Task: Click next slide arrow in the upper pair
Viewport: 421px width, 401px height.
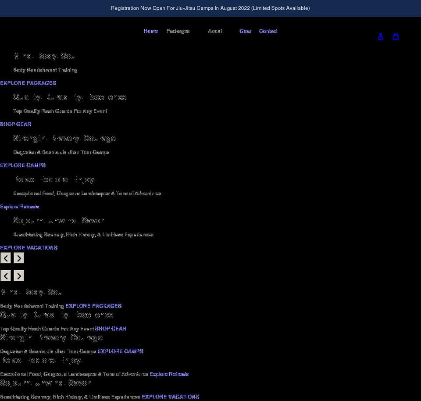Action: [x=19, y=258]
